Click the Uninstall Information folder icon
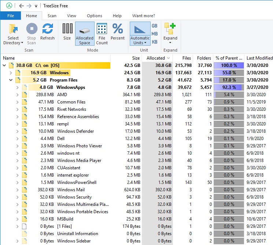 (25, 234)
